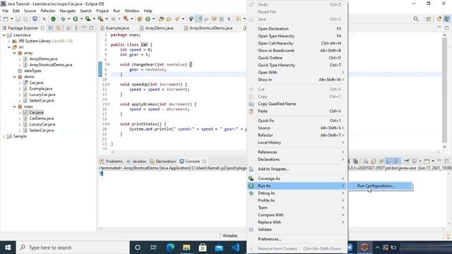Image resolution: width=452 pixels, height=254 pixels.
Task: Collapse the src folder node
Action: coord(9,47)
